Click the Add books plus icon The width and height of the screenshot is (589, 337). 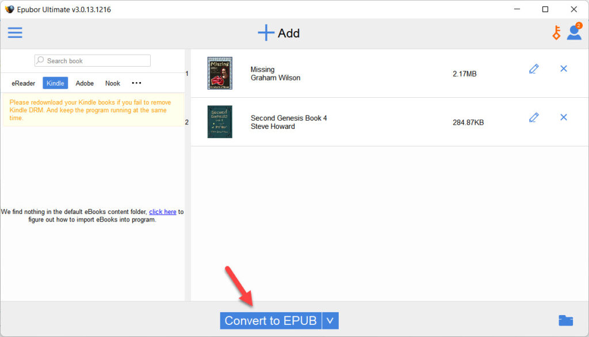coord(266,33)
